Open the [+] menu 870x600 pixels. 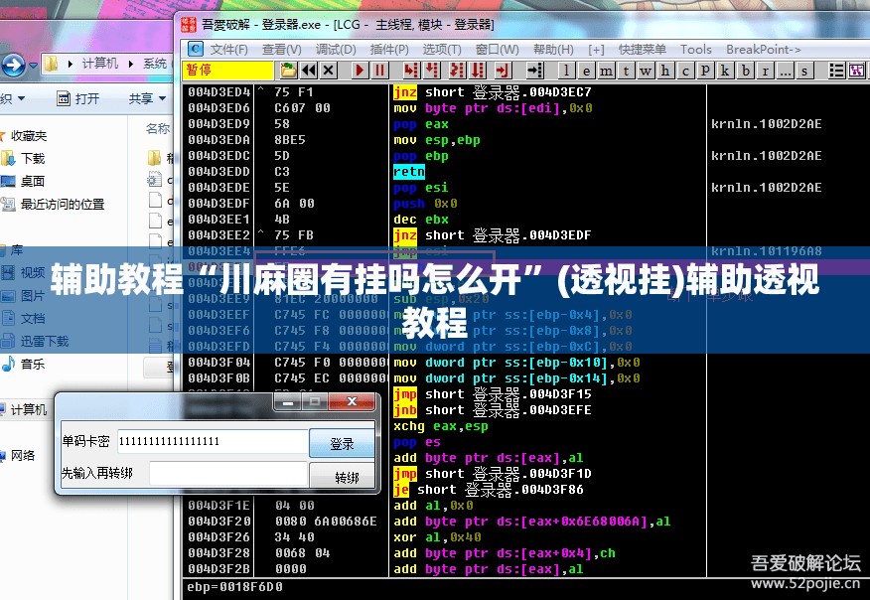point(597,50)
